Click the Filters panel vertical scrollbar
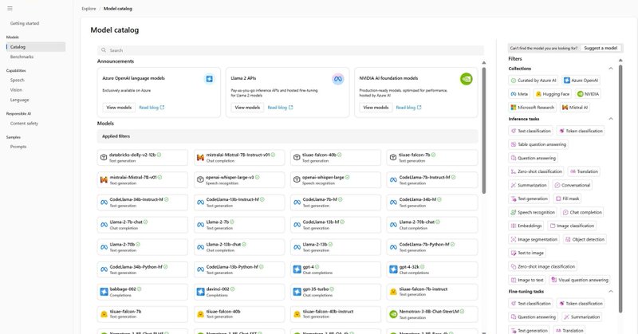Viewport: 638px width, 334px height. [x=620, y=188]
